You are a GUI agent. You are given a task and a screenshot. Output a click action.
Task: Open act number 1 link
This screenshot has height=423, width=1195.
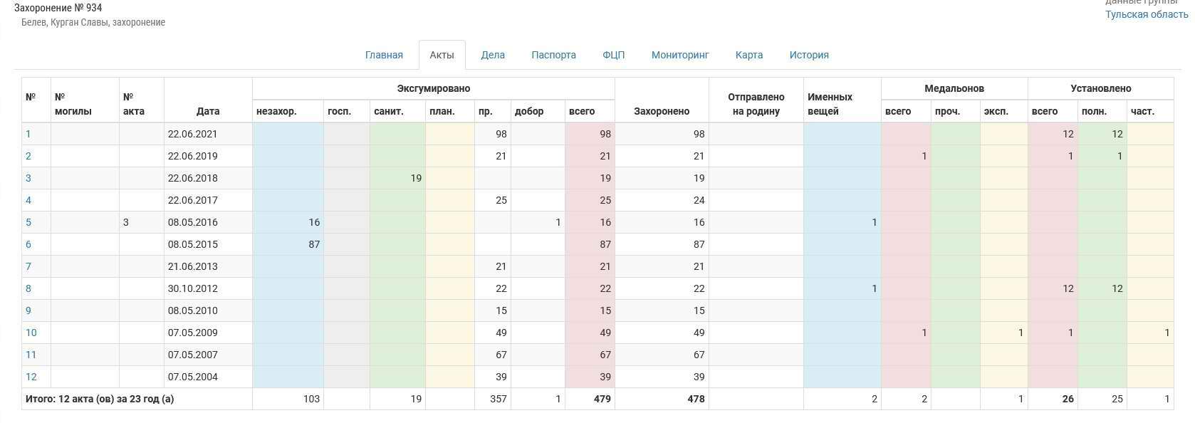pos(28,134)
